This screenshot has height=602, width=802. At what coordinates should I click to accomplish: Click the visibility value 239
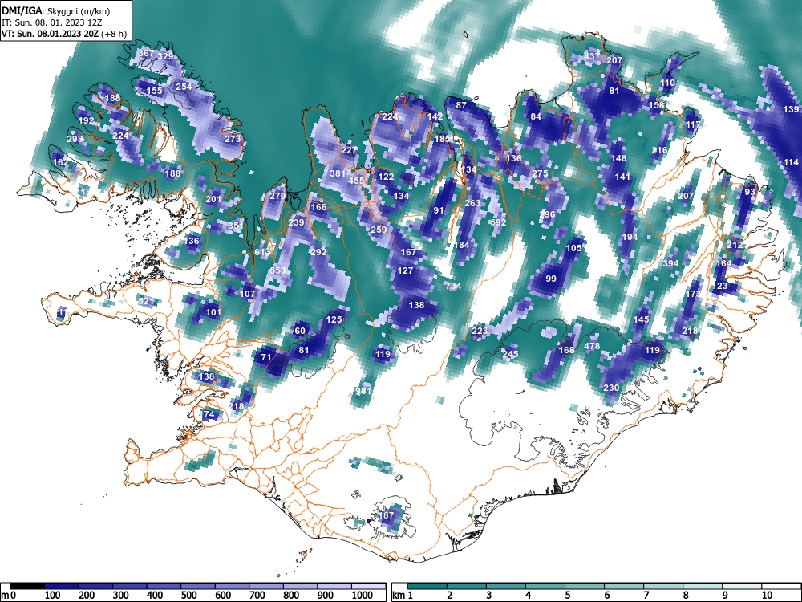(296, 222)
